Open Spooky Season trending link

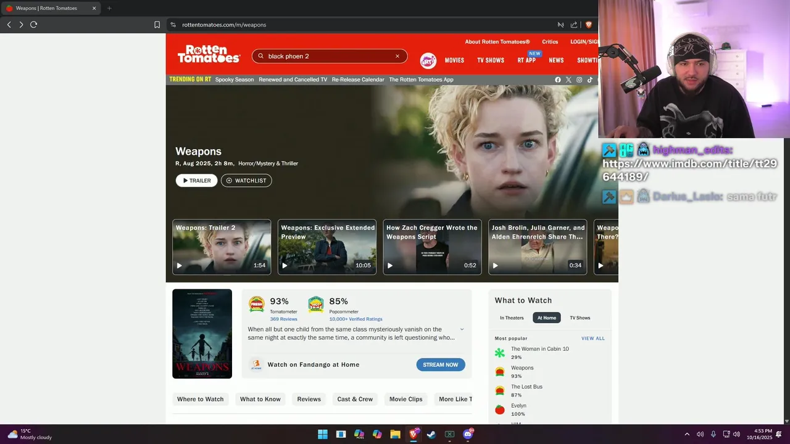click(235, 80)
